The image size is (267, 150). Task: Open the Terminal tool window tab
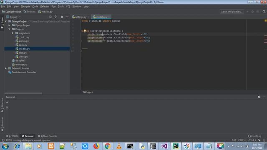click(x=28, y=136)
